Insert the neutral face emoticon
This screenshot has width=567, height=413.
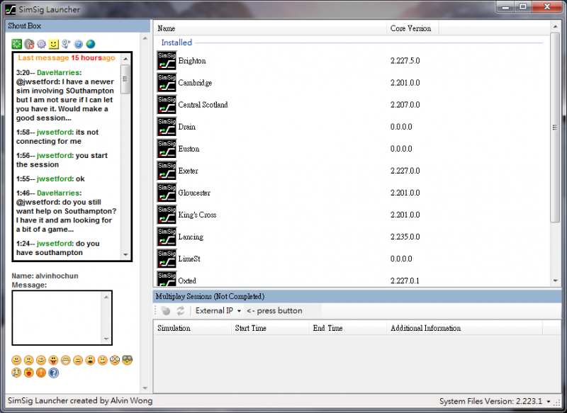click(78, 361)
